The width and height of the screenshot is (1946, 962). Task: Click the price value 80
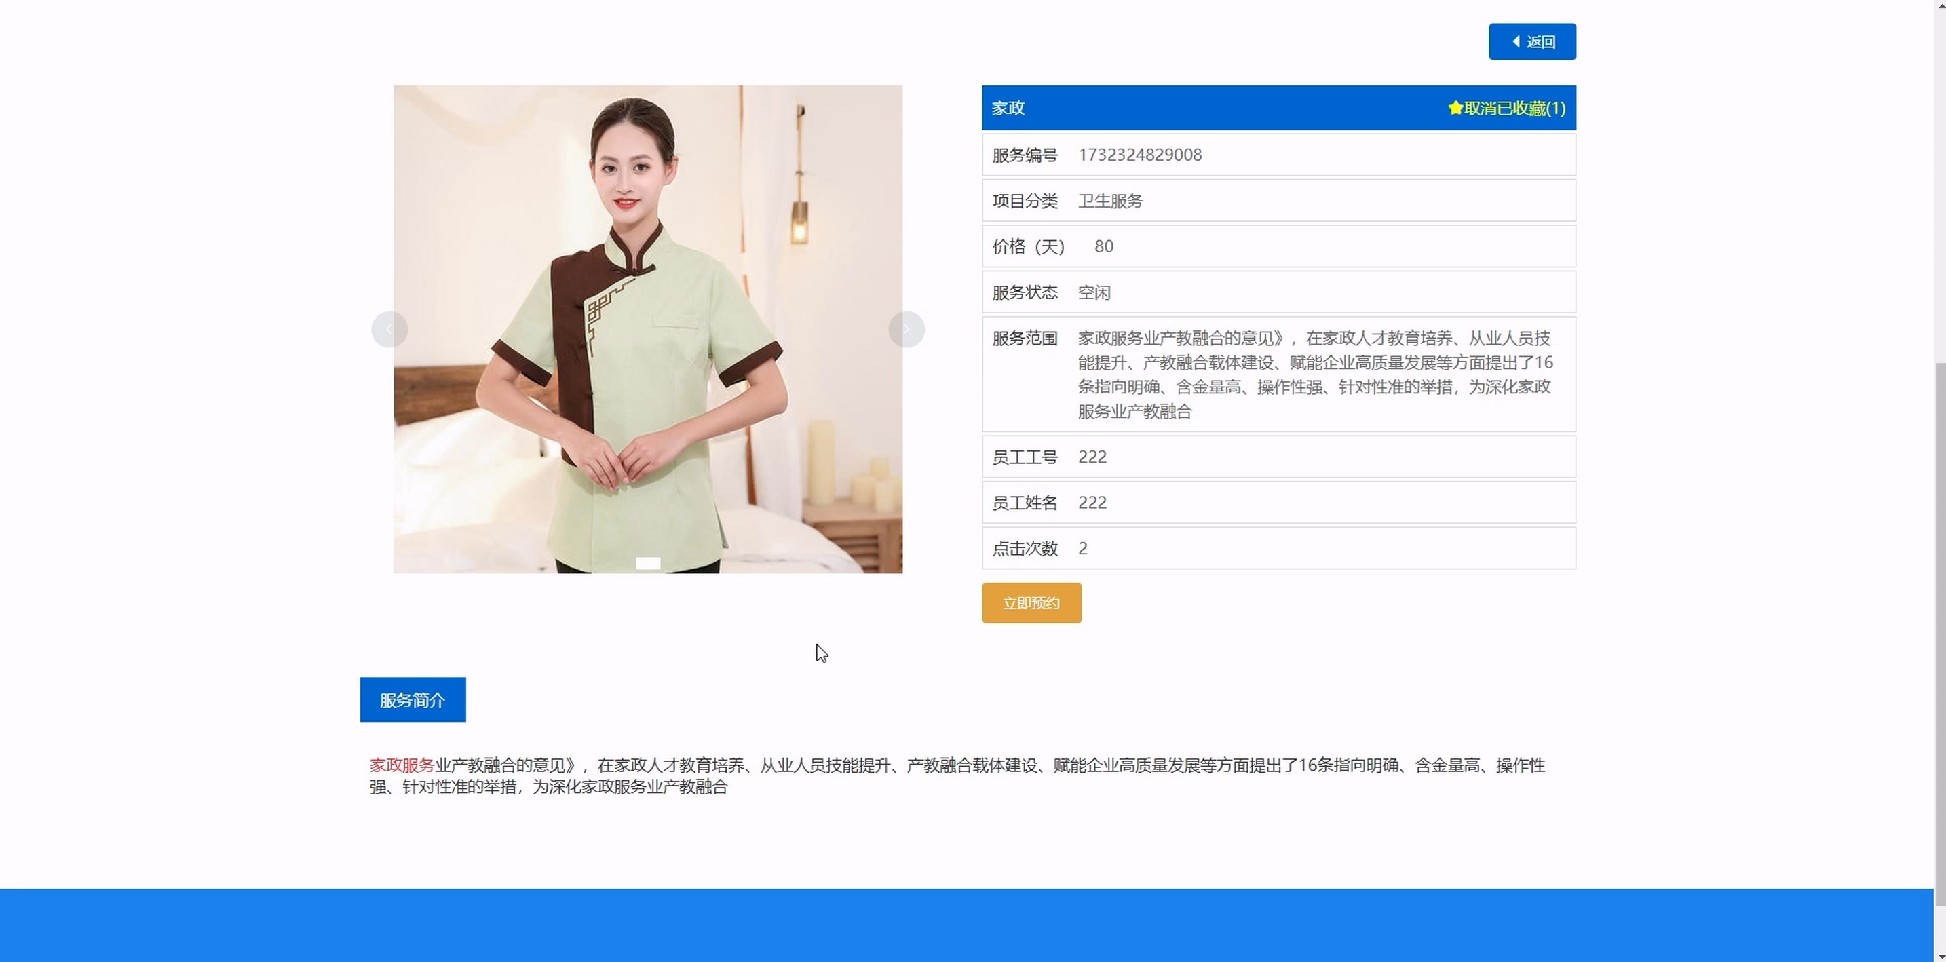[1103, 246]
